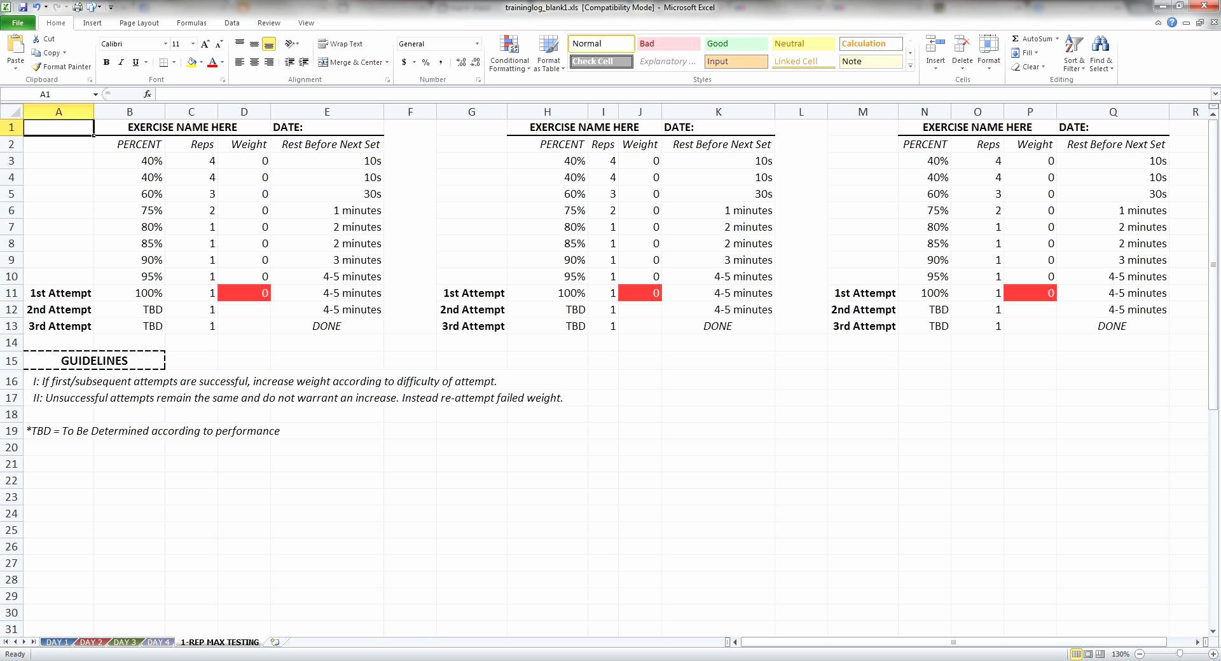The width and height of the screenshot is (1221, 661).
Task: Toggle italic formatting on
Action: click(x=120, y=62)
